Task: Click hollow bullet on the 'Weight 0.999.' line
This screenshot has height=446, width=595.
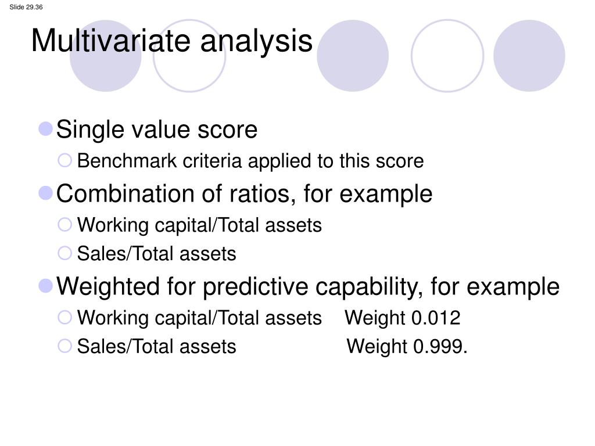Action: click(65, 346)
